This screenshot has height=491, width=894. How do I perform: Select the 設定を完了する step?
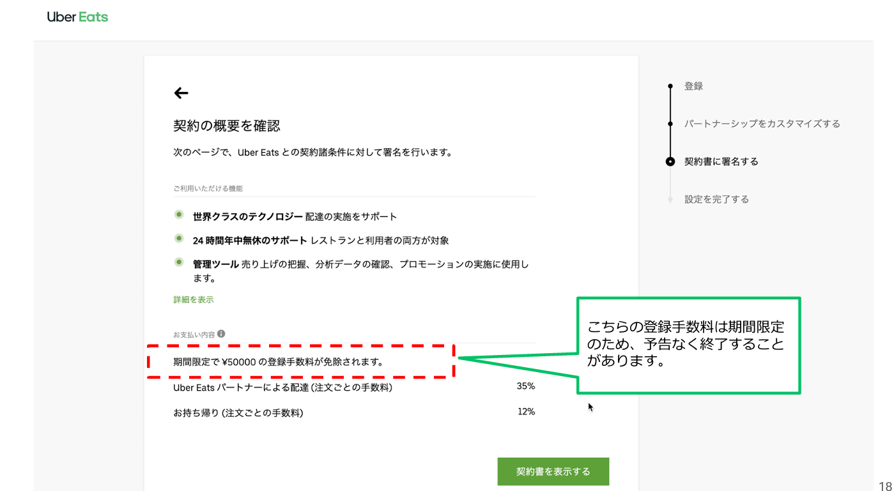coord(716,199)
